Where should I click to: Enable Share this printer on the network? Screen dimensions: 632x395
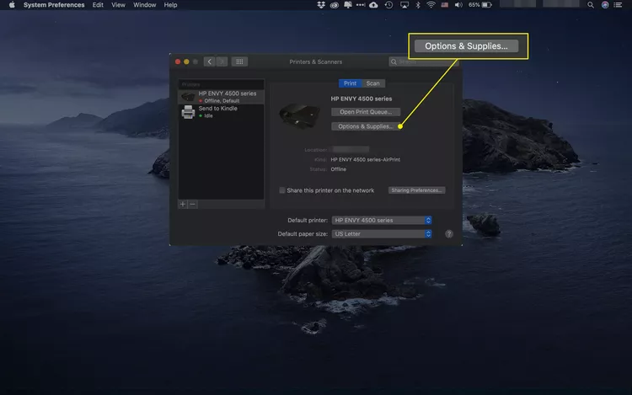pyautogui.click(x=282, y=190)
